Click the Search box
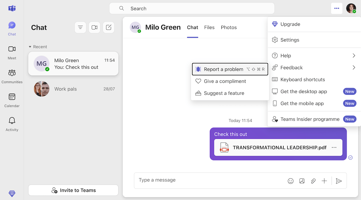Screen dimensions: 361x200 192,8
